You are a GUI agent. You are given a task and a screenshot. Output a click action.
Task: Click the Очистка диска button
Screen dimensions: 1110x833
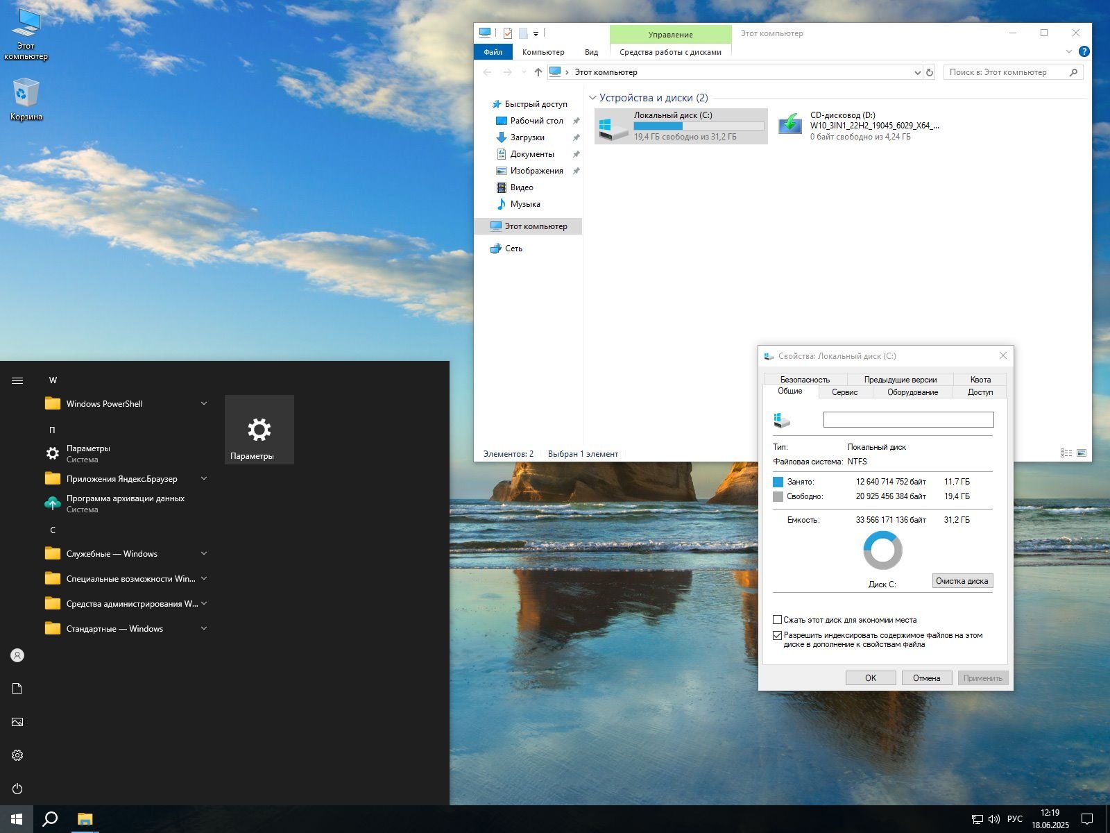coord(962,581)
